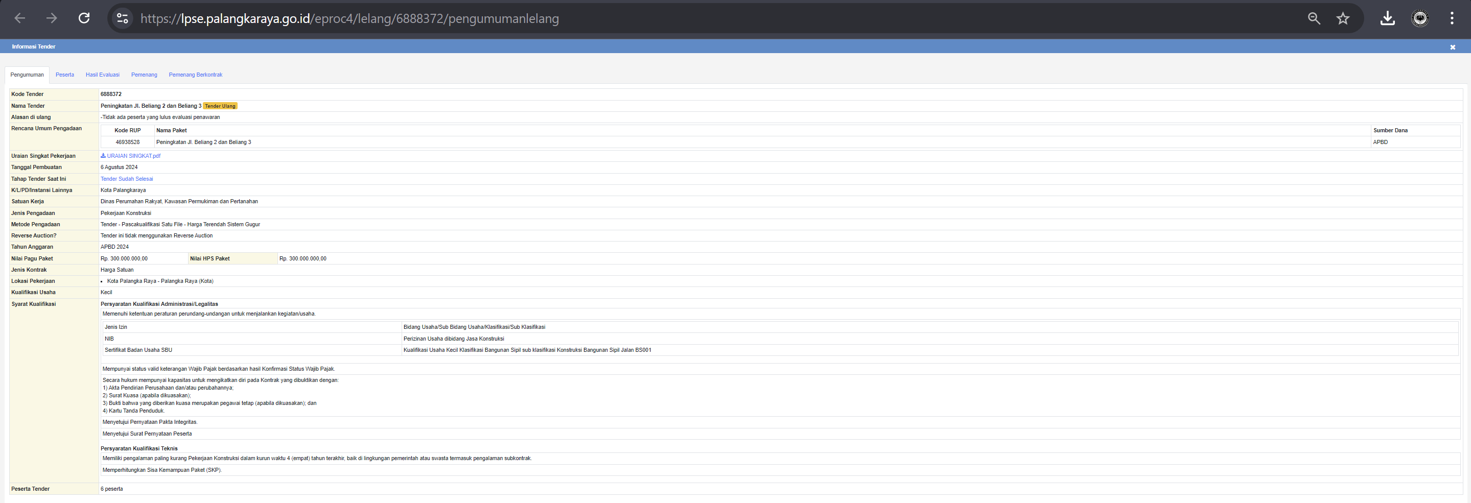
Task: Click the yellow Tender Ulang badge
Action: 220,106
